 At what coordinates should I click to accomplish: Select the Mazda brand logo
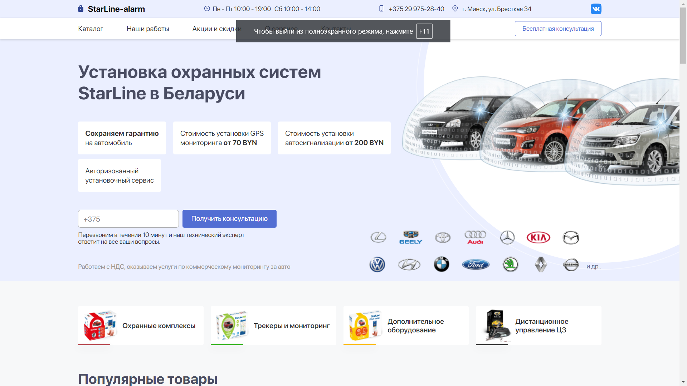571,237
